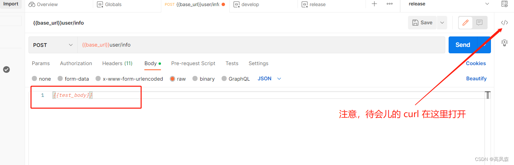
Task: Open the release environment selector dropdown
Action: click(449, 4)
